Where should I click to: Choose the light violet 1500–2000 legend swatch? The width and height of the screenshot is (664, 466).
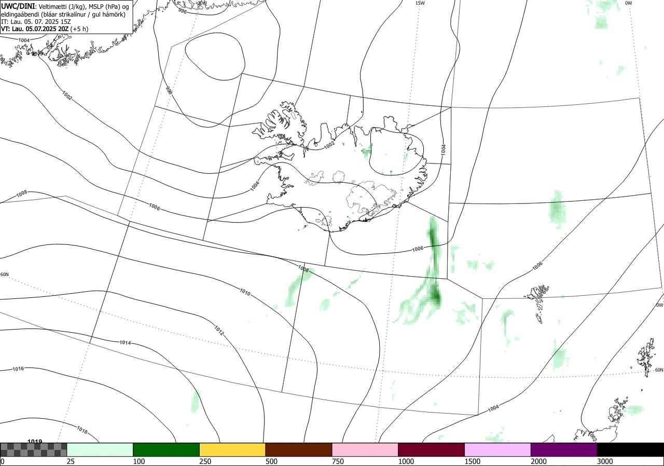click(498, 449)
